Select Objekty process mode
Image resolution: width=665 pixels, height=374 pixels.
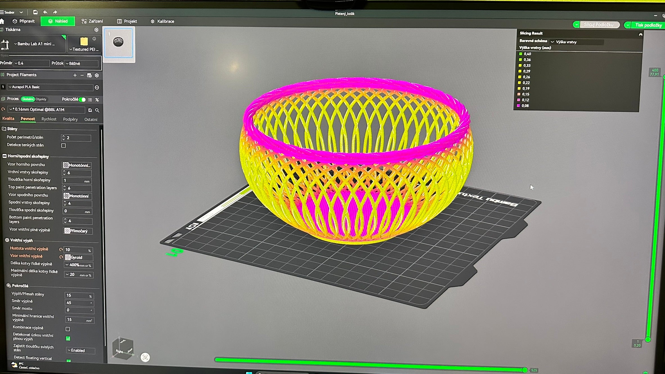[41, 99]
